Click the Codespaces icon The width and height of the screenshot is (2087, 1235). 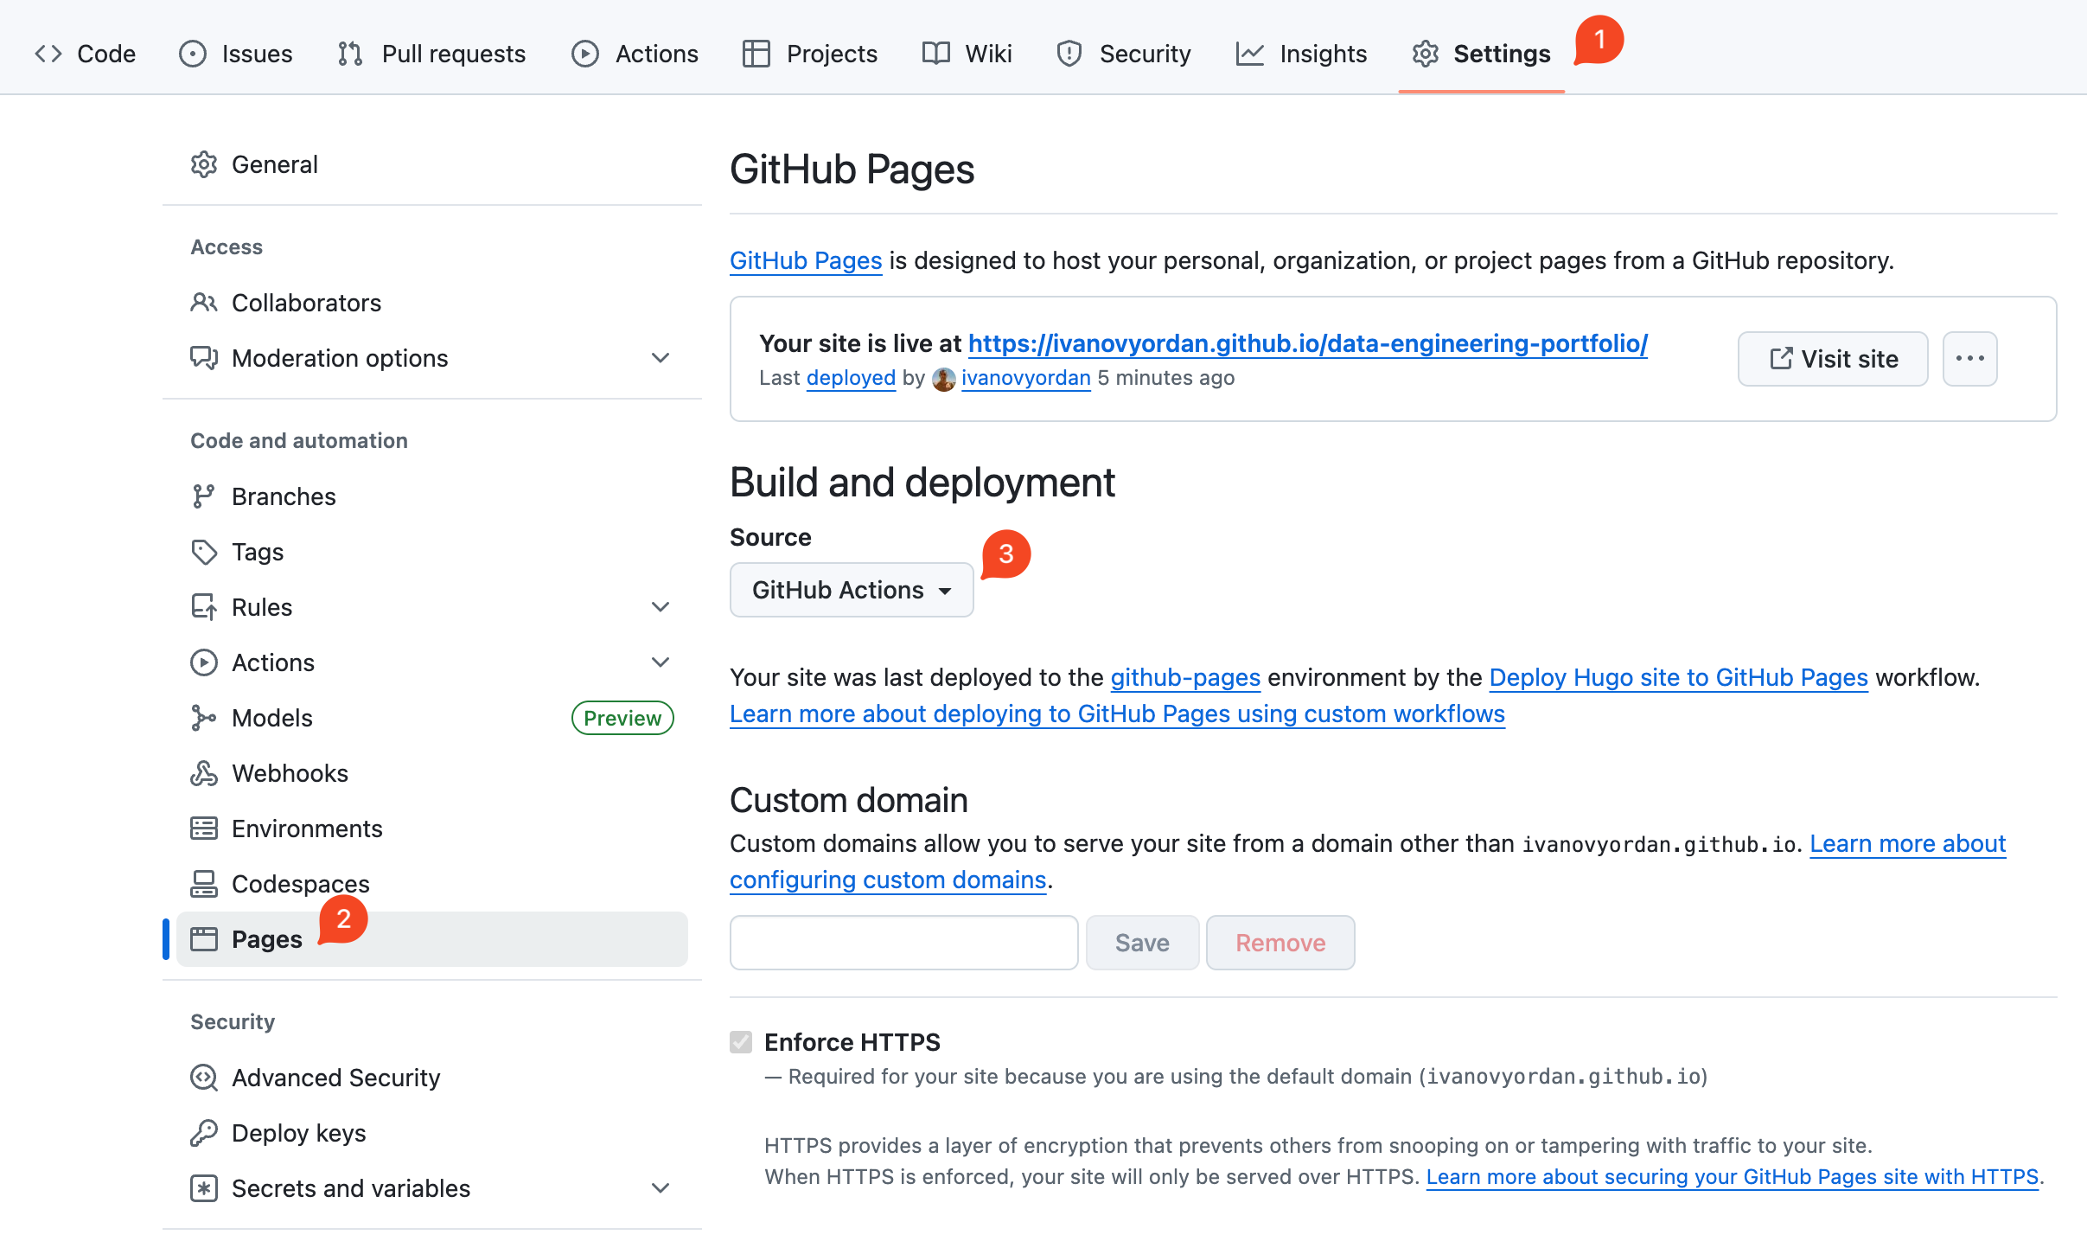click(204, 884)
